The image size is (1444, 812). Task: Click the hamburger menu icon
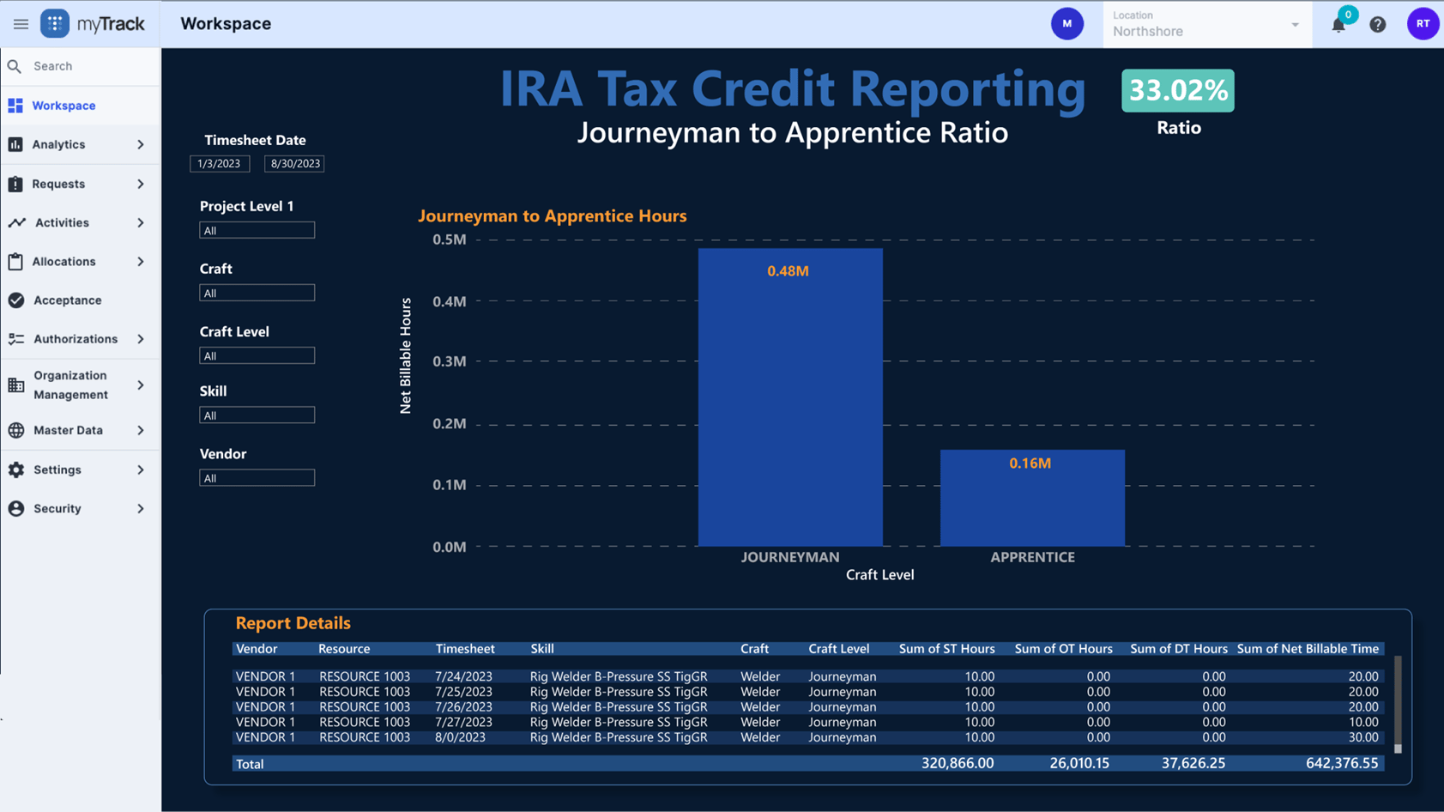pos(21,23)
